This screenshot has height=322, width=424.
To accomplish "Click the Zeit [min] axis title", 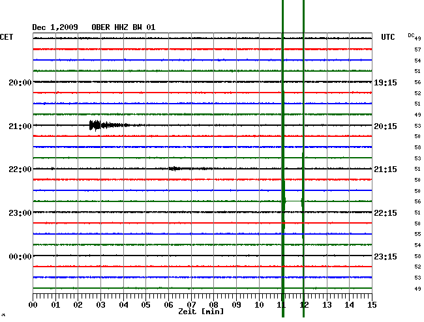I will coord(201,312).
